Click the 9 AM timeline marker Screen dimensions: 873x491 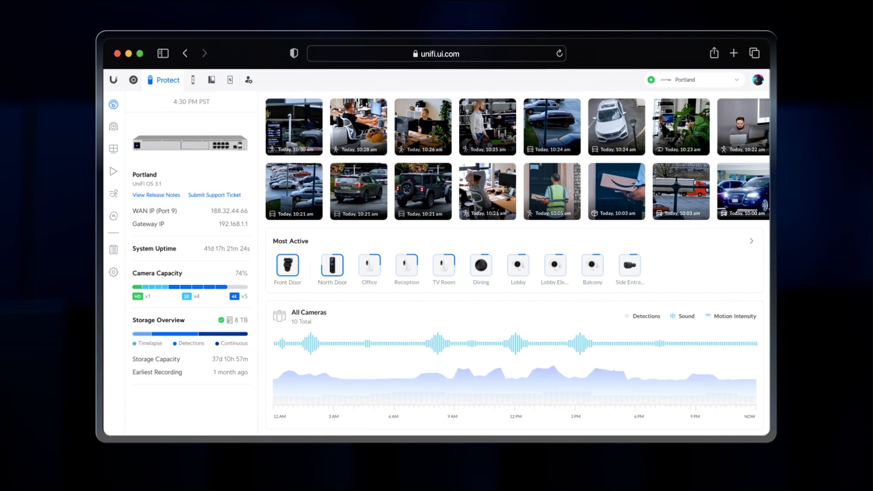(452, 416)
